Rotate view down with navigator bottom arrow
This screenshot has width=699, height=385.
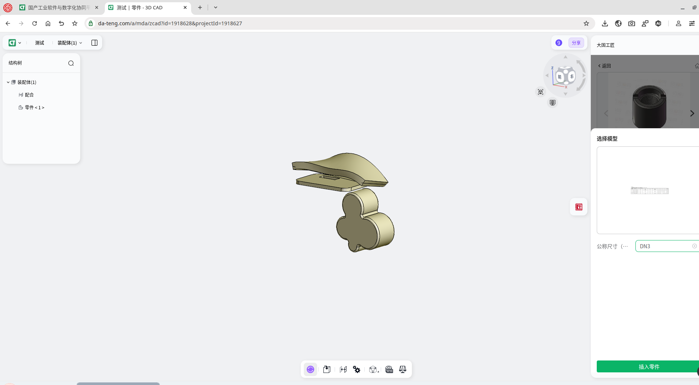point(566,94)
